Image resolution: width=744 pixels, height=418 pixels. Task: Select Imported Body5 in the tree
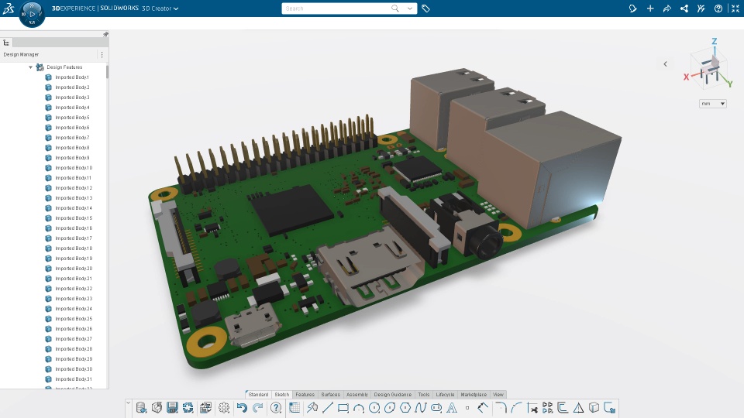(x=72, y=118)
